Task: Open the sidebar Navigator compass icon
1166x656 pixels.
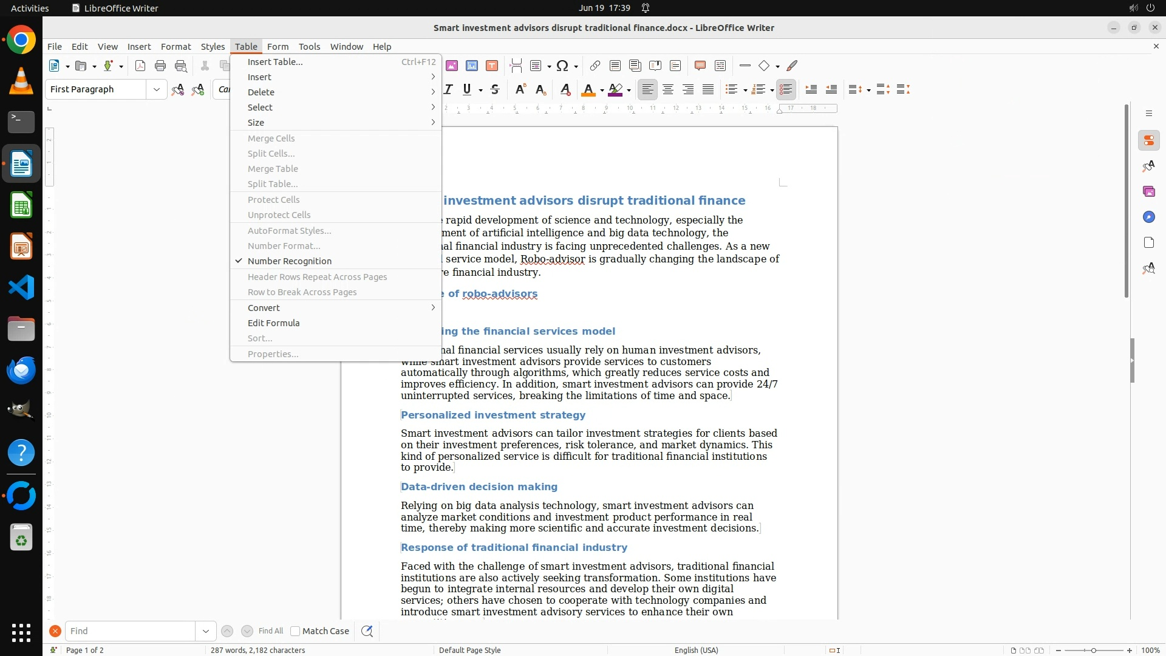Action: (x=1148, y=217)
